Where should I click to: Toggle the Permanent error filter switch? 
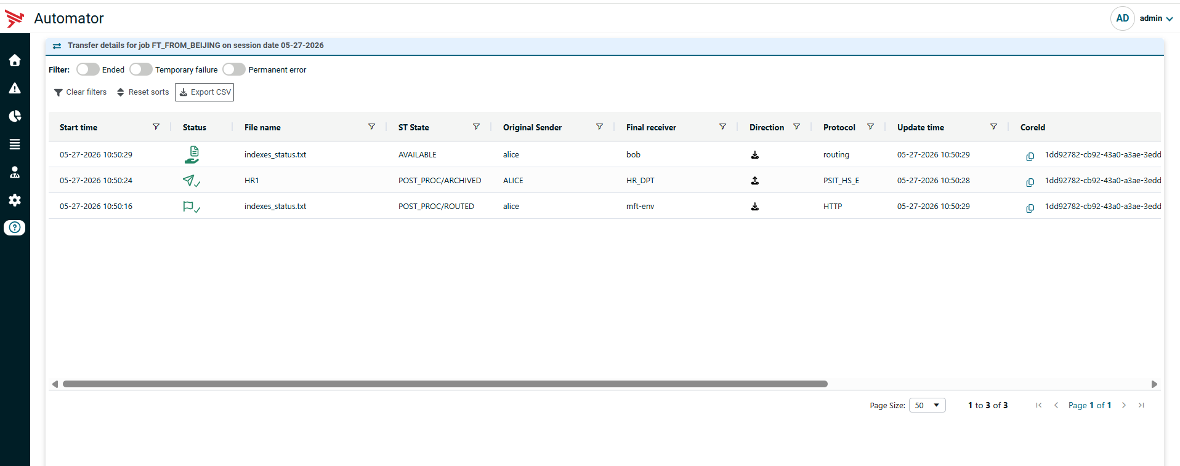tap(234, 69)
